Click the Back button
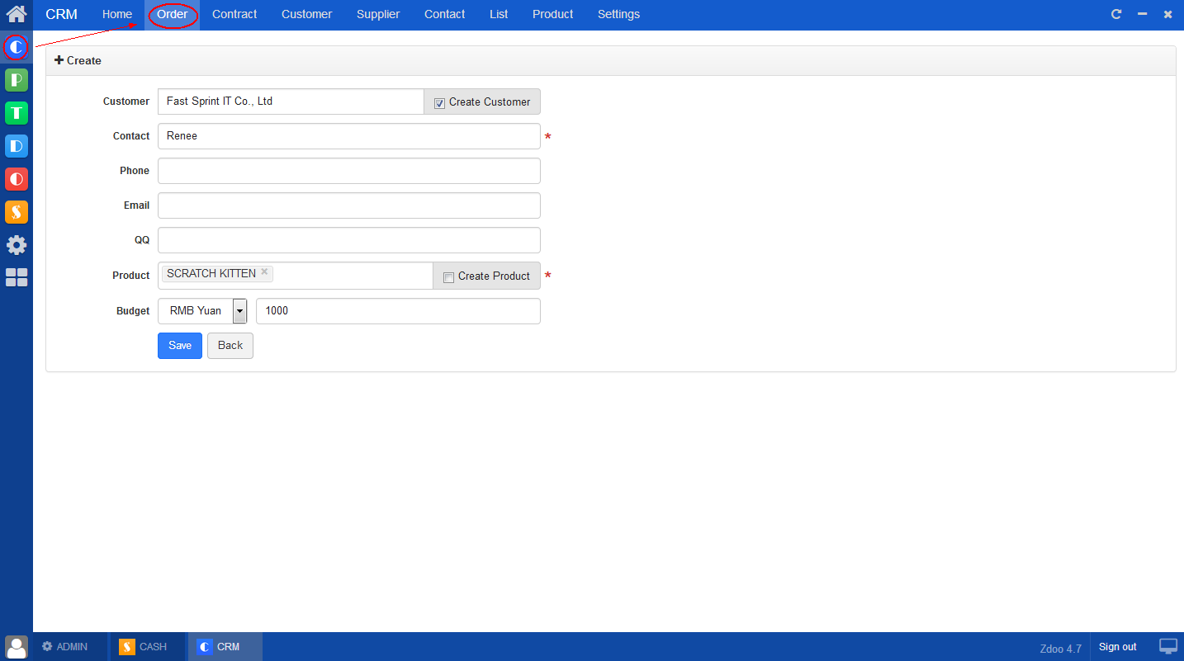Image resolution: width=1184 pixels, height=661 pixels. pos(230,346)
